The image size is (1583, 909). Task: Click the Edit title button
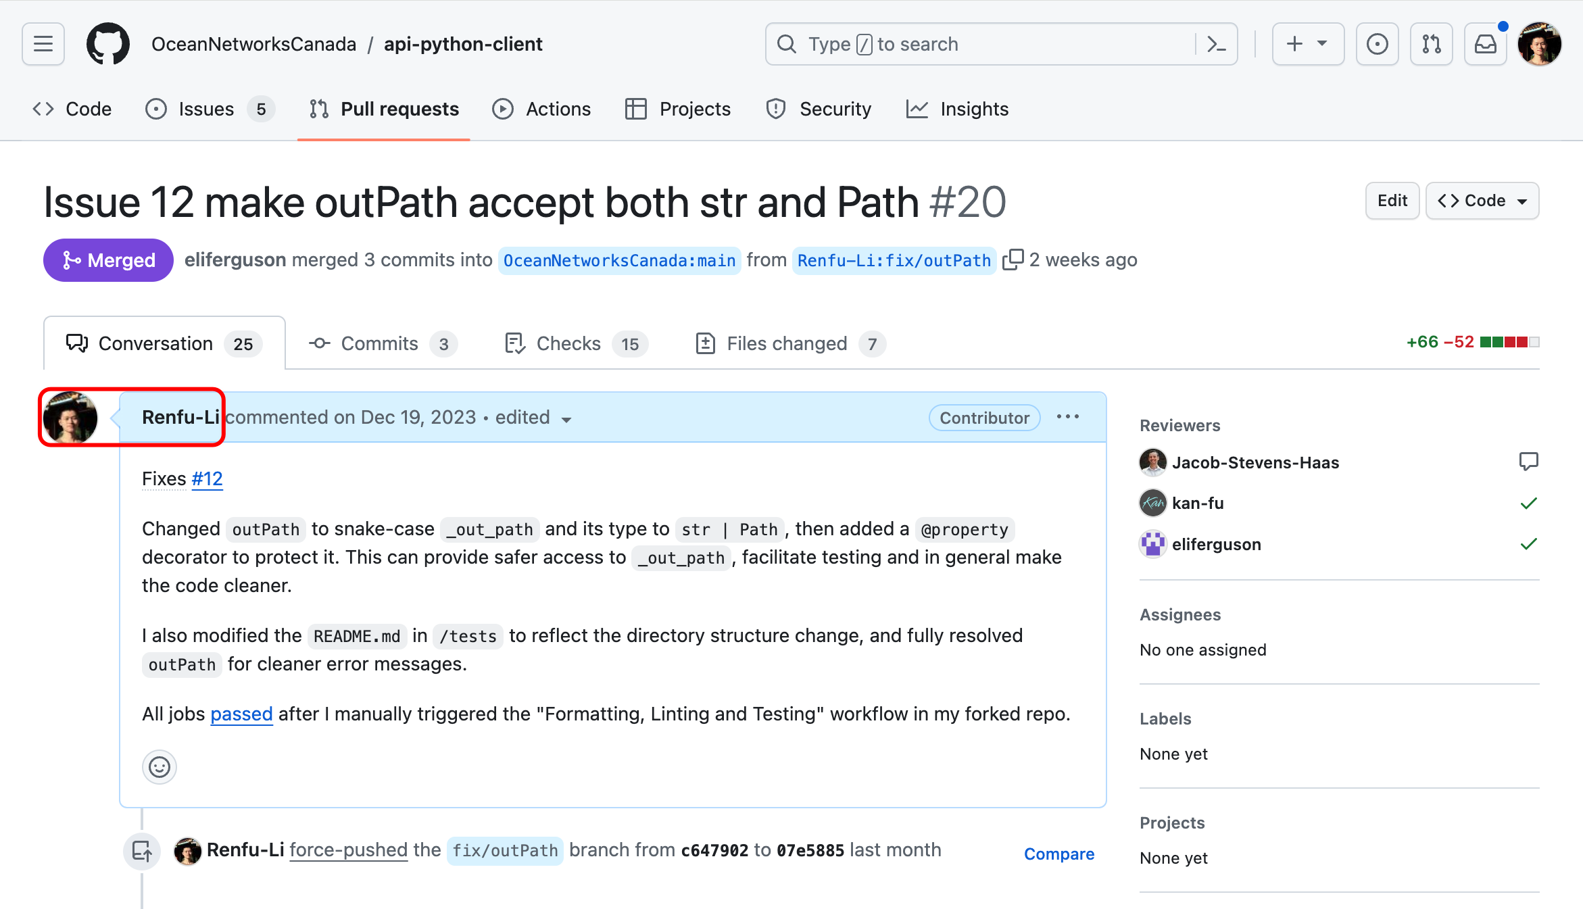tap(1392, 201)
